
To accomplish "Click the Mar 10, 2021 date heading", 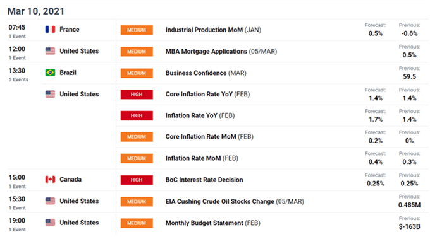I will (x=36, y=11).
